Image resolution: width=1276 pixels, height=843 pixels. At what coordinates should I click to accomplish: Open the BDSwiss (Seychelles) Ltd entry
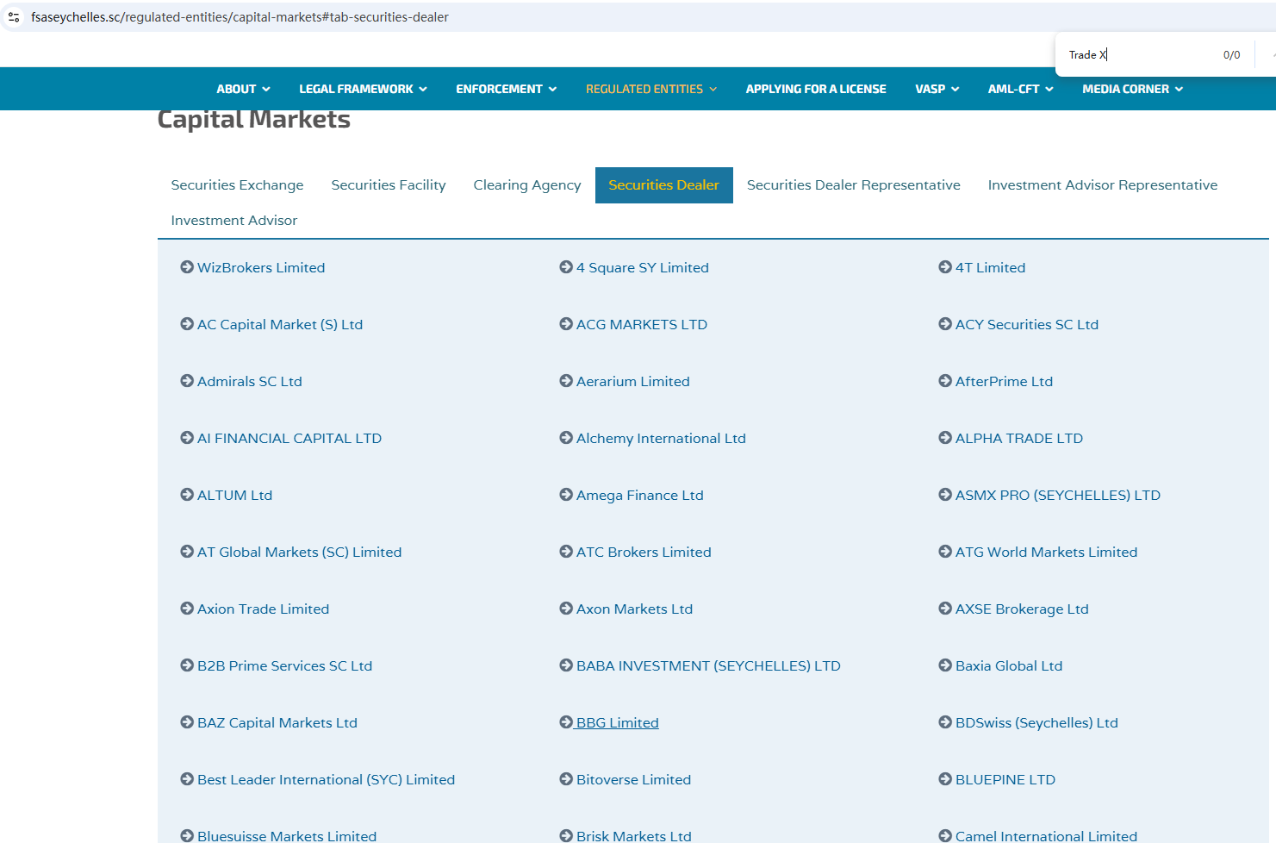tap(1036, 722)
